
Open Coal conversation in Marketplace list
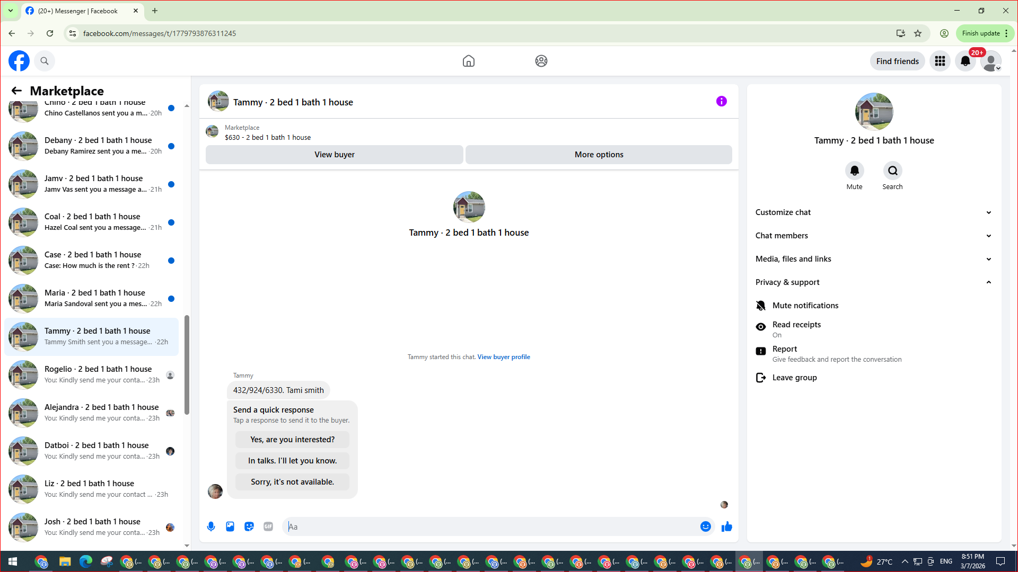[x=91, y=222]
